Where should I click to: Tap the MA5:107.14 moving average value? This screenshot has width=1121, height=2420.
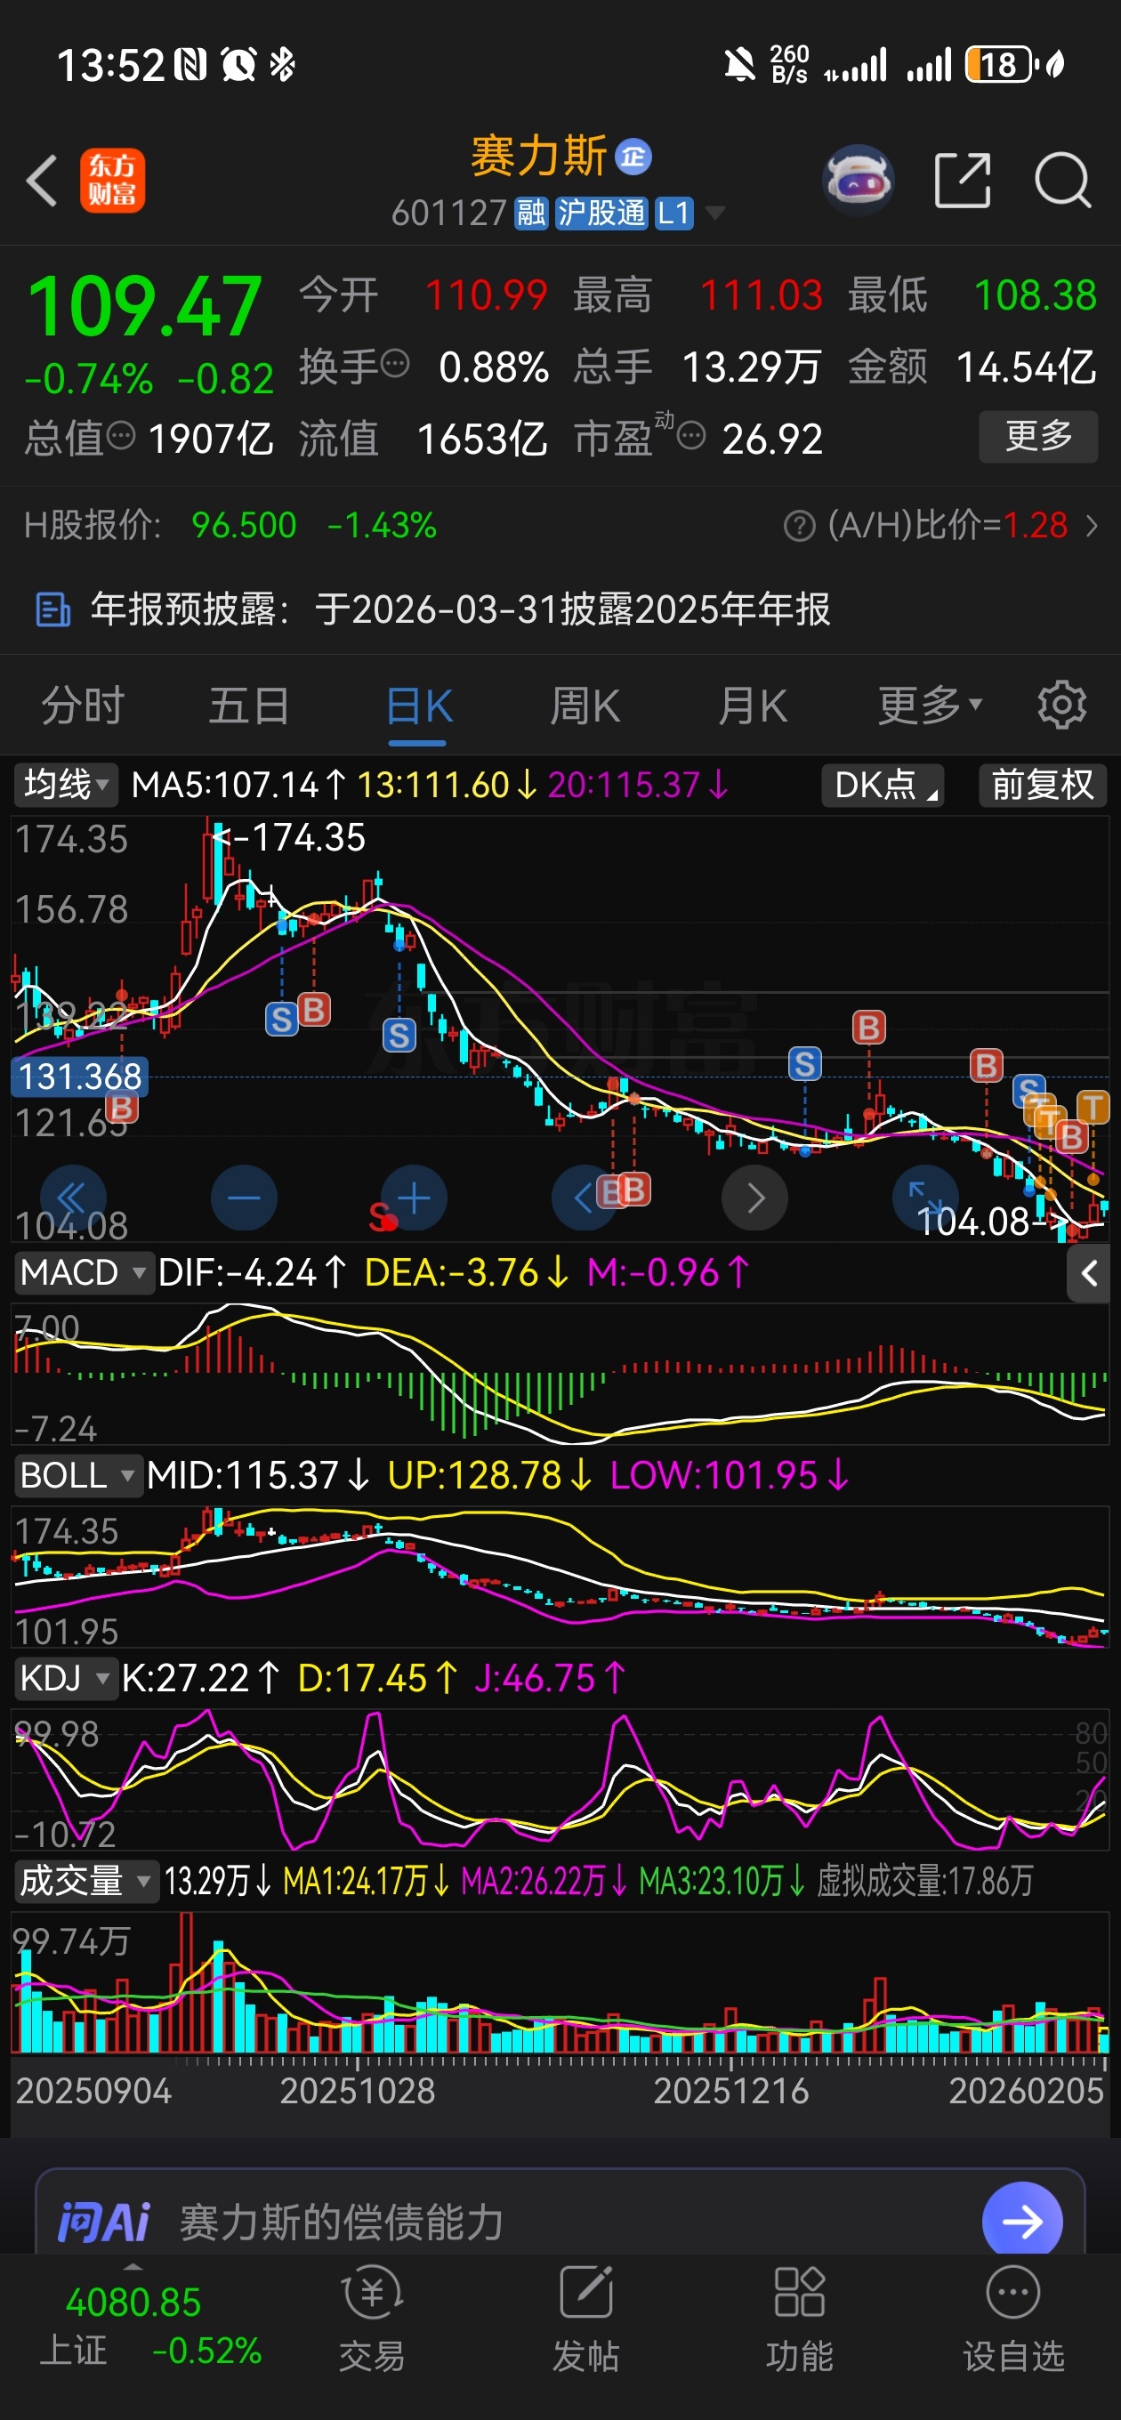pyautogui.click(x=238, y=785)
